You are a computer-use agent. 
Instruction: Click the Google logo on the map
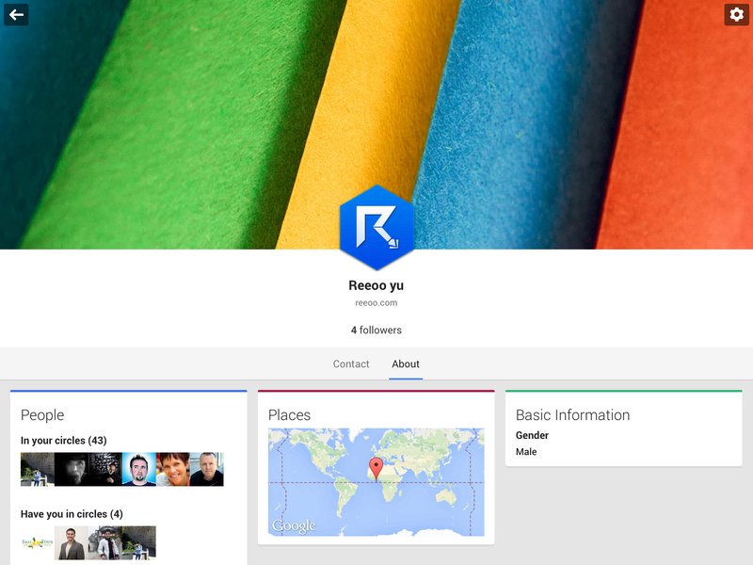coord(294,525)
